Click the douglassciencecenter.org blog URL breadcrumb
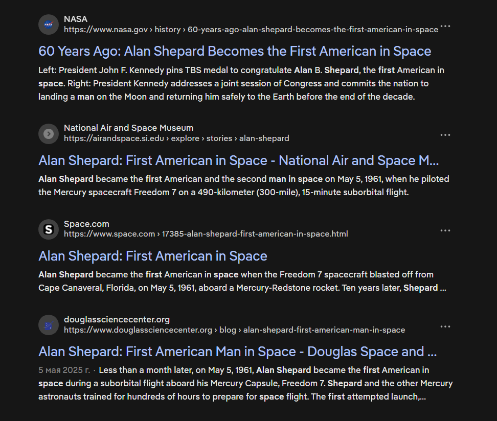Image resolution: width=497 pixels, height=421 pixels. pos(234,330)
